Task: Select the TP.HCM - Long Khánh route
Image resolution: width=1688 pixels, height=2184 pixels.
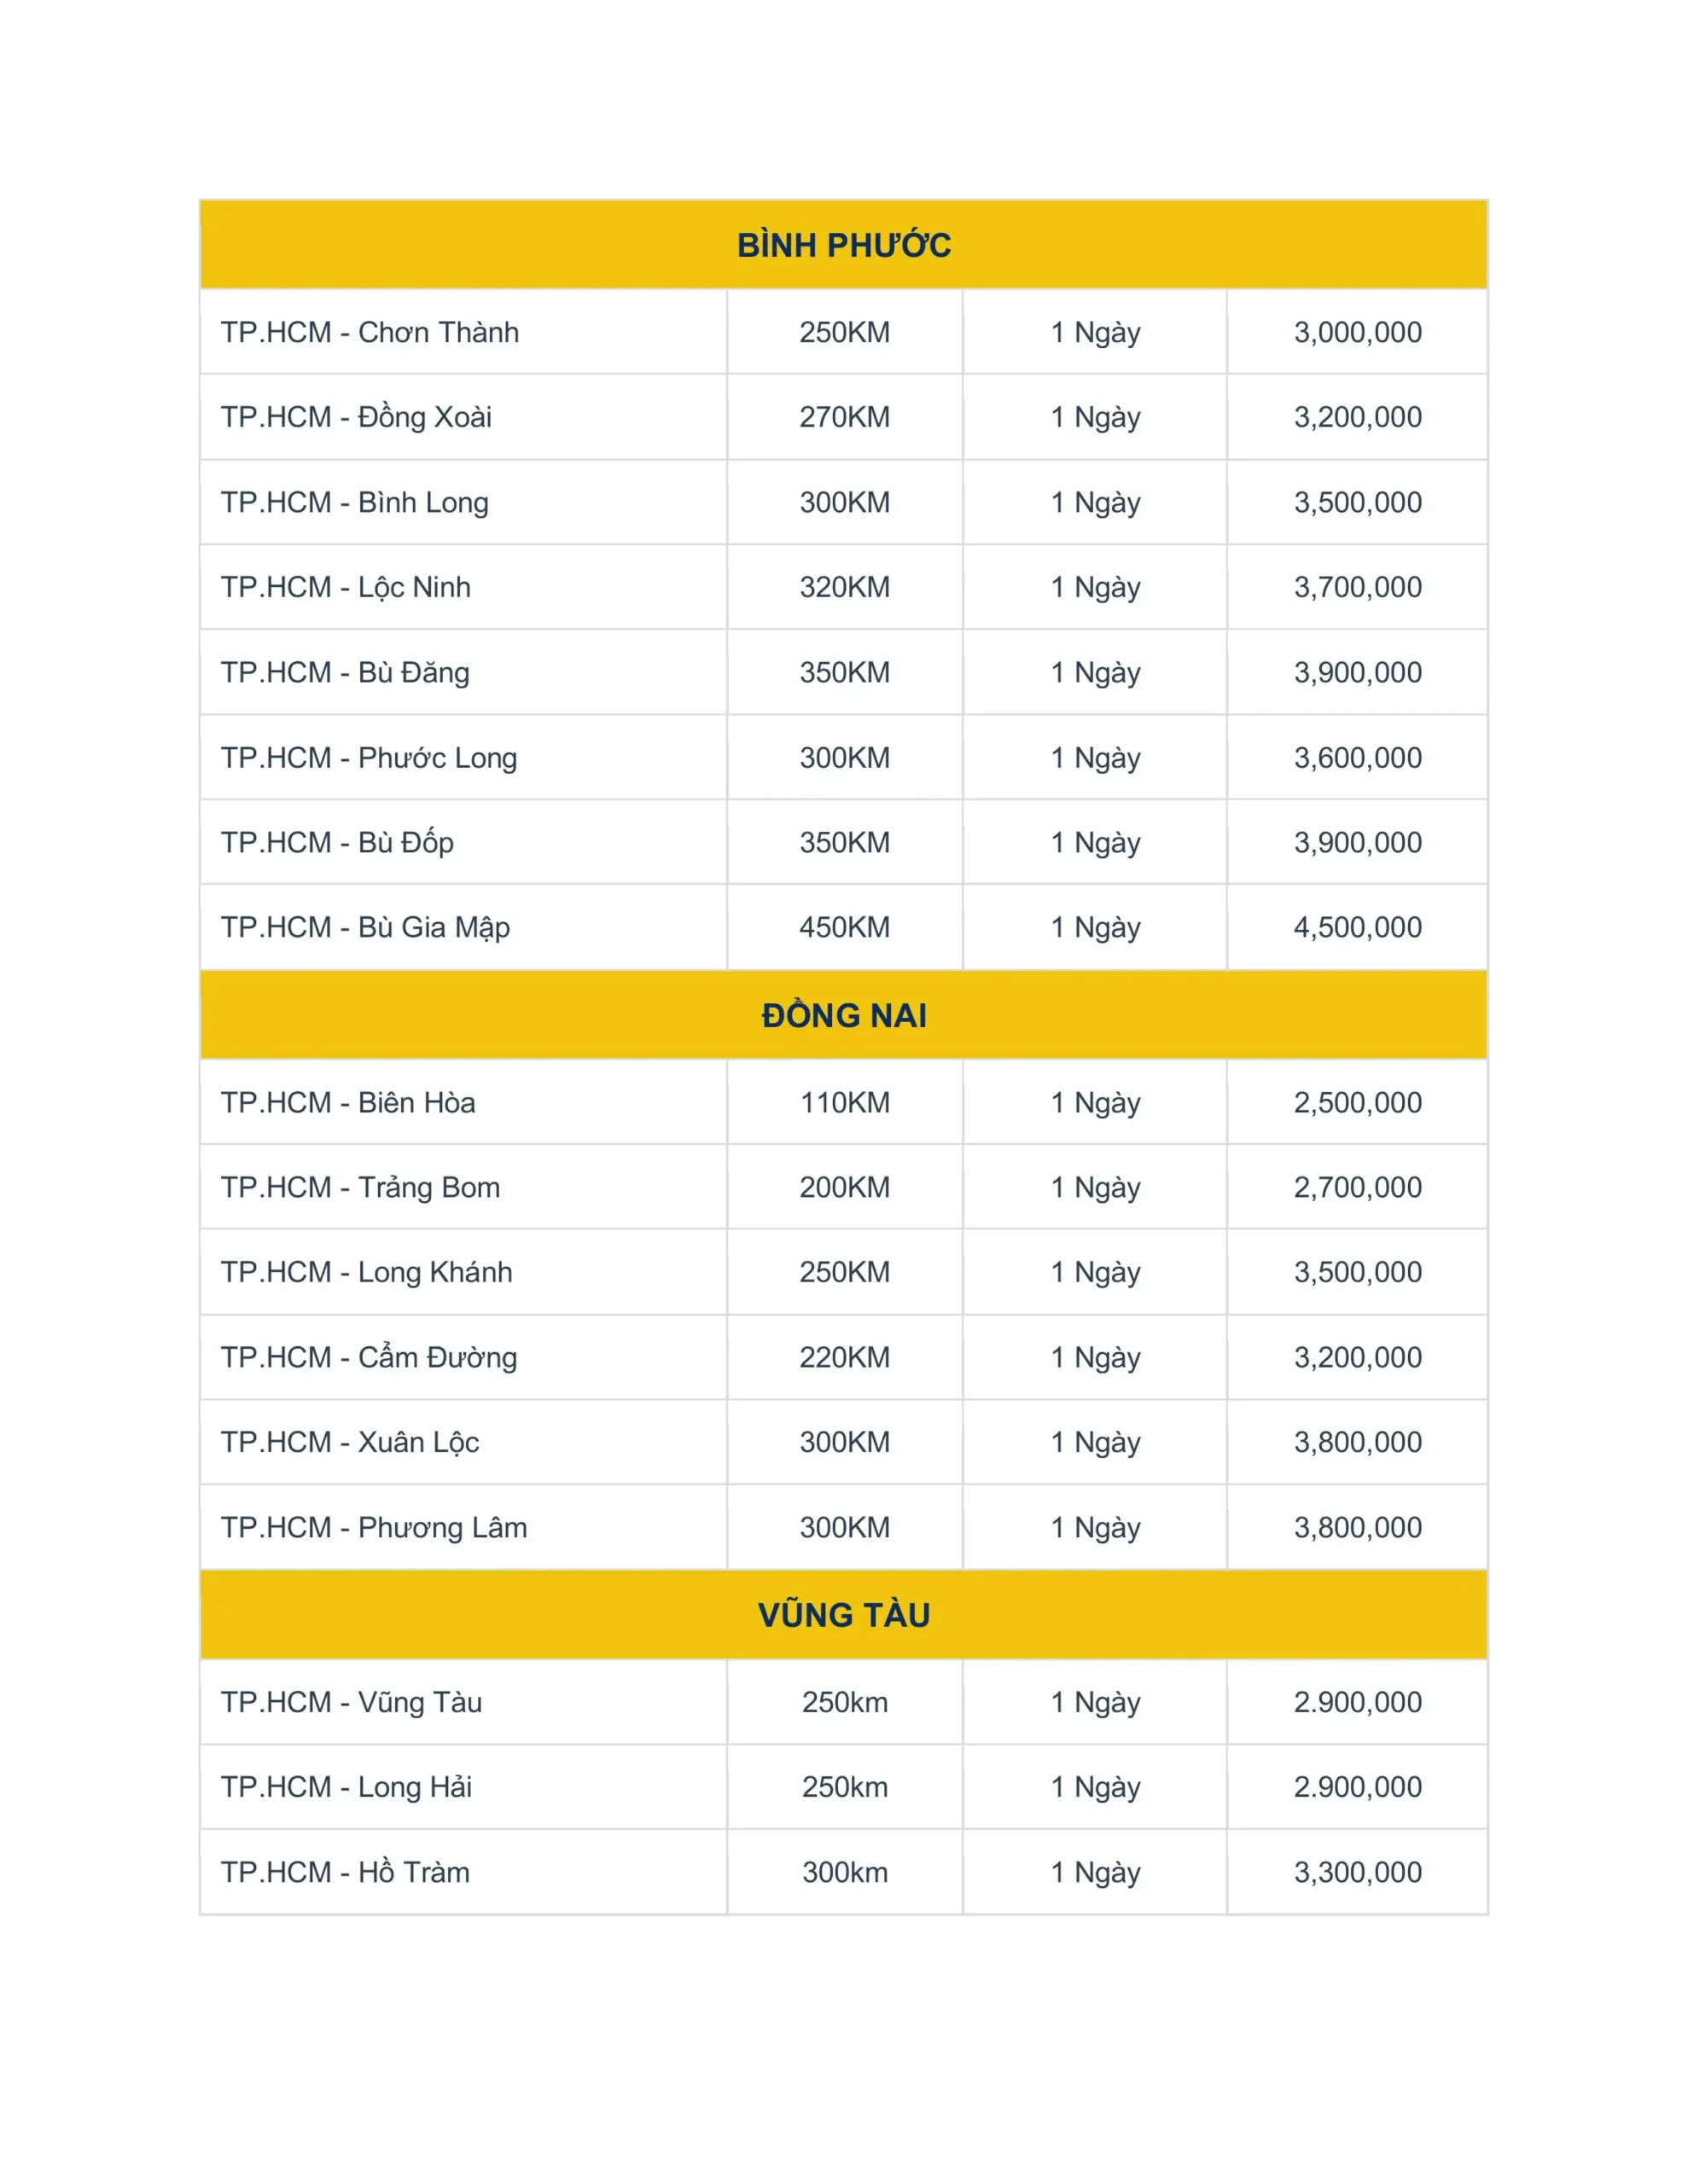Action: coord(366,1272)
